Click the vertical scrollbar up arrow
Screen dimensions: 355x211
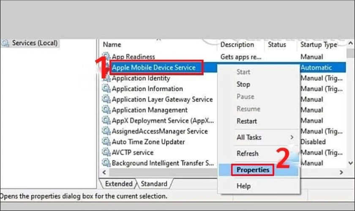(x=350, y=43)
